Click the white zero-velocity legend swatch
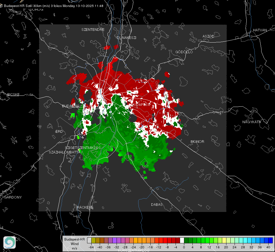This screenshot has height=252, width=275. [182, 241]
